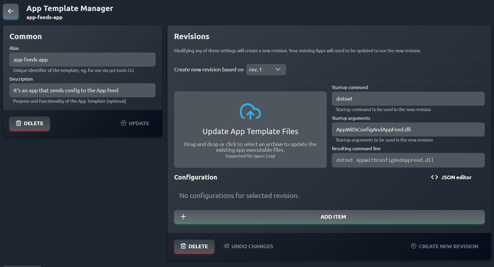Click Create New Revision

444,246
